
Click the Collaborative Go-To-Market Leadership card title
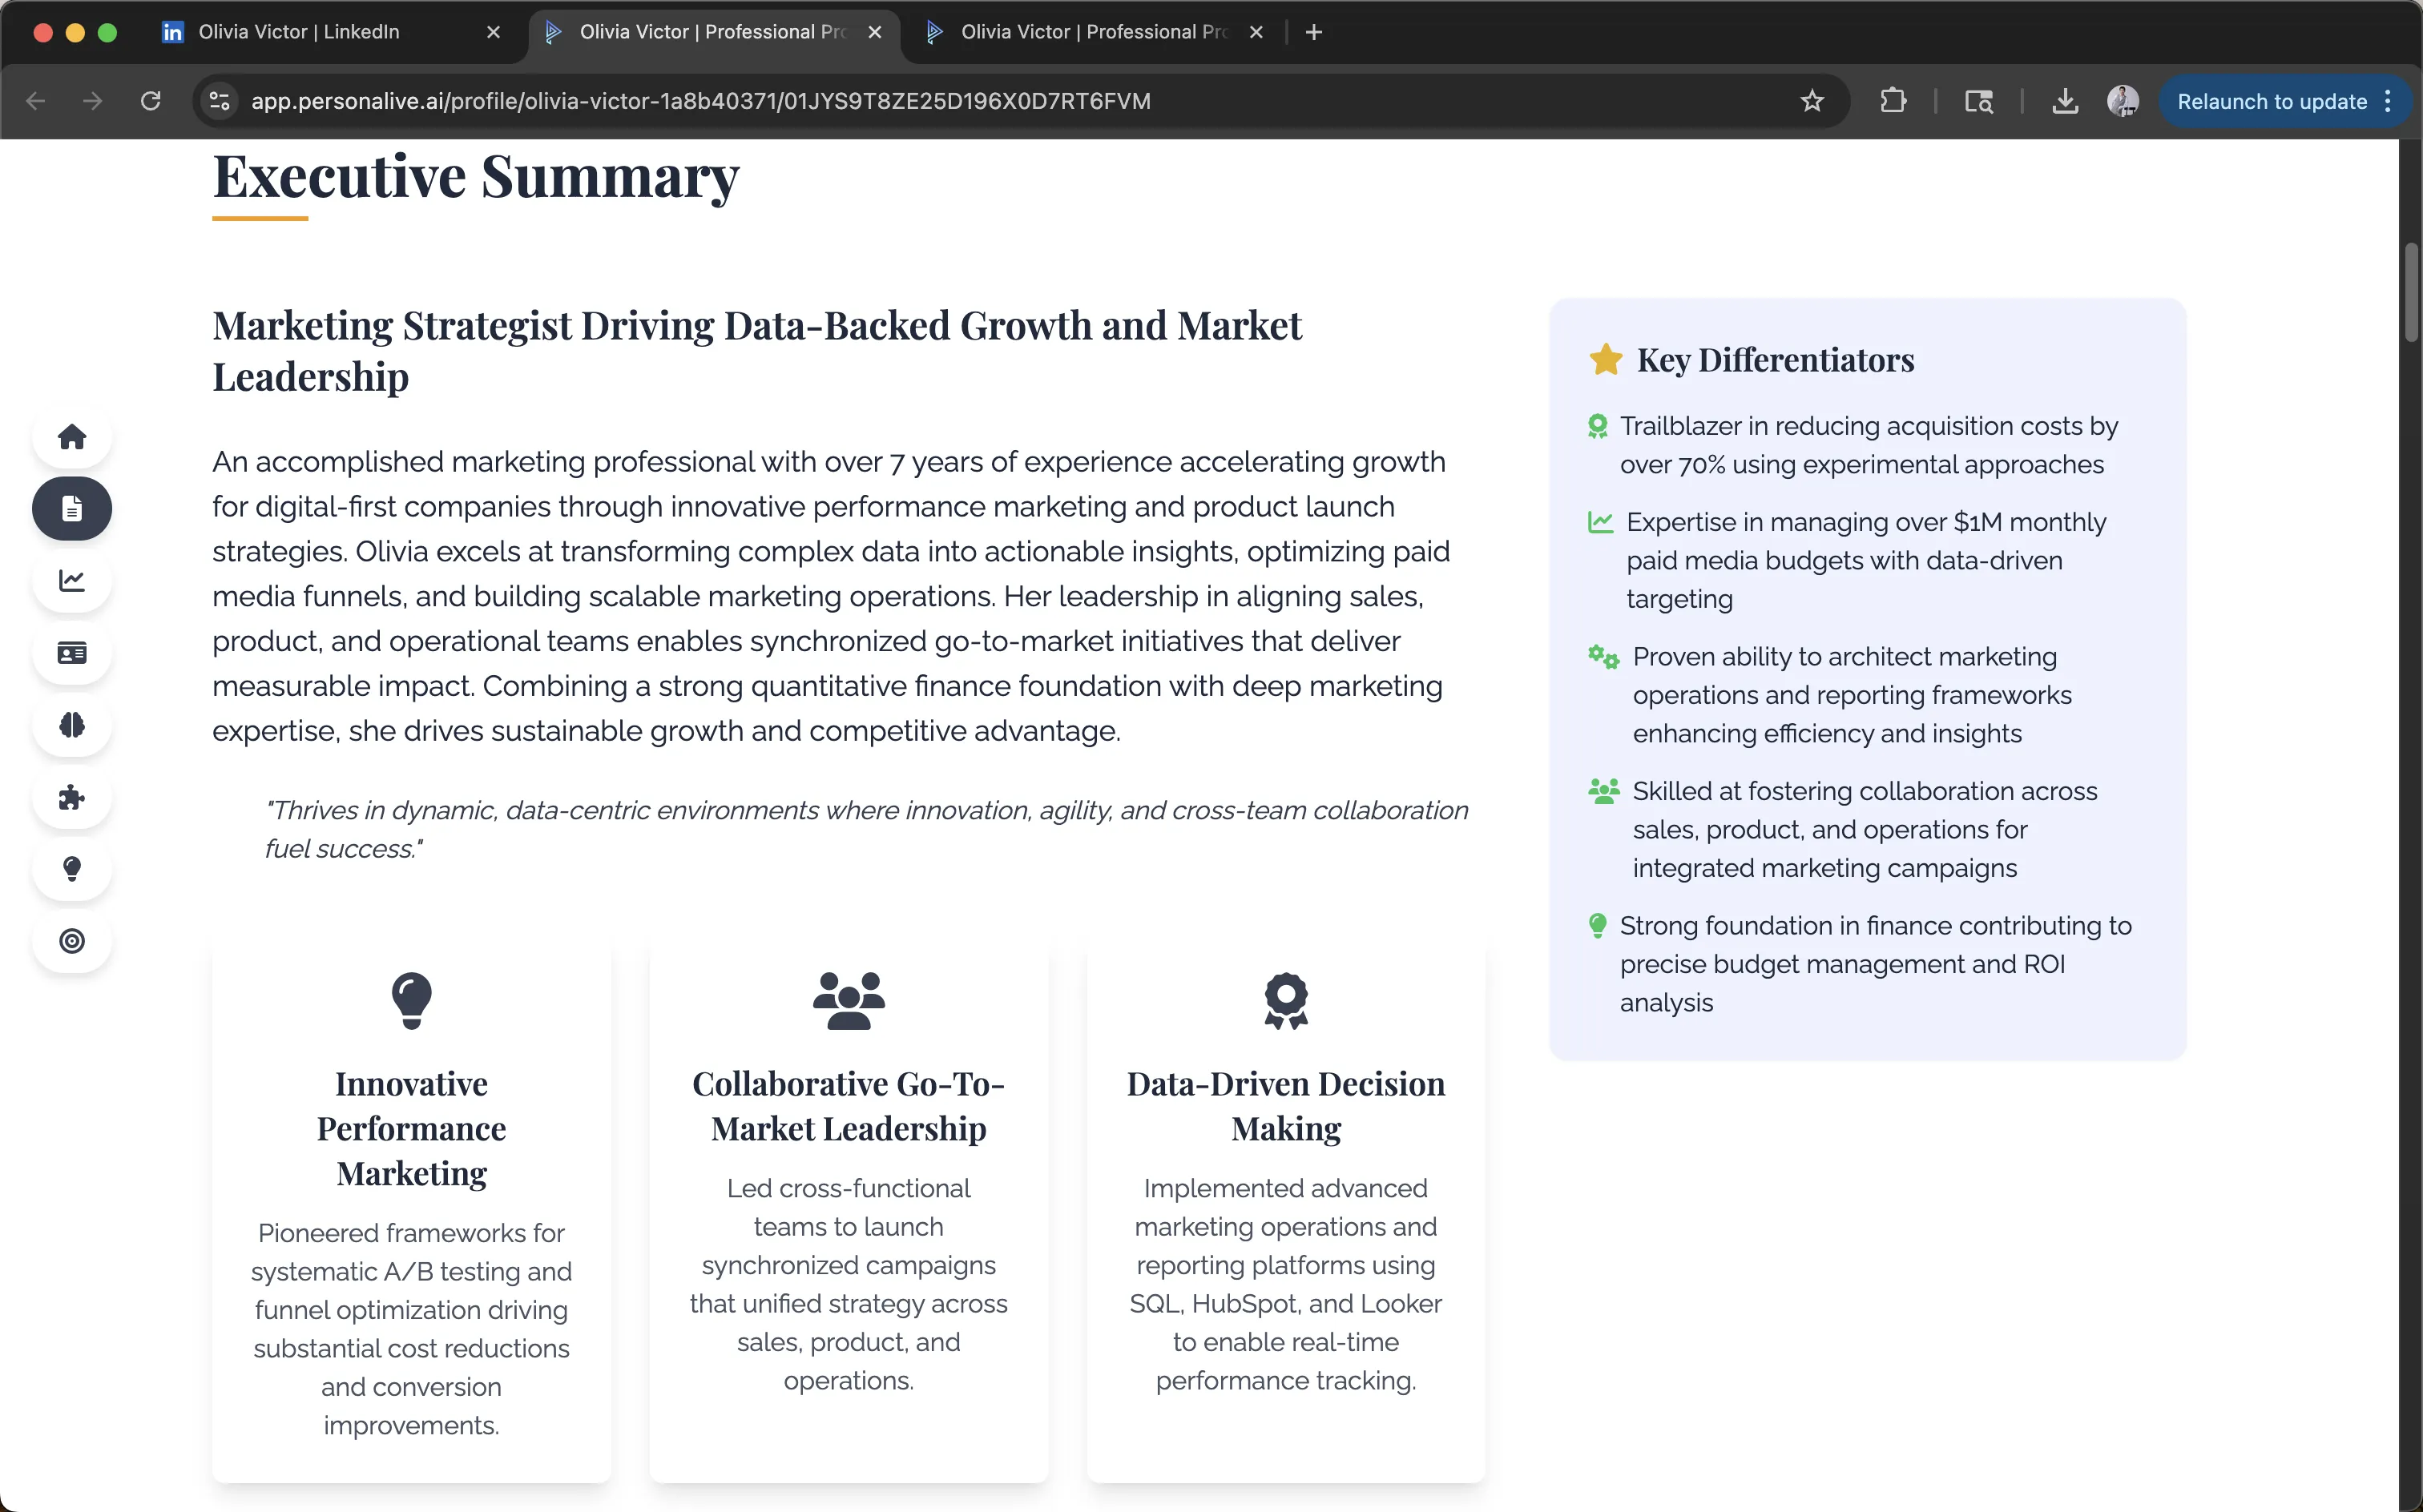849,1106
